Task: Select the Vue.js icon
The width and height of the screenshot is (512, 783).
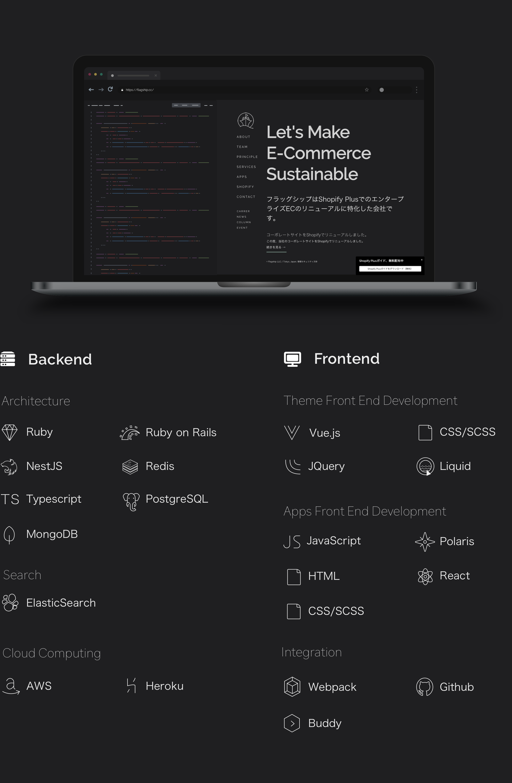Action: pos(291,432)
